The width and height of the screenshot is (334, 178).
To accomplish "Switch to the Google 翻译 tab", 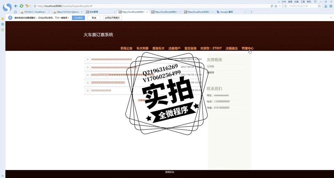I will [229, 12].
